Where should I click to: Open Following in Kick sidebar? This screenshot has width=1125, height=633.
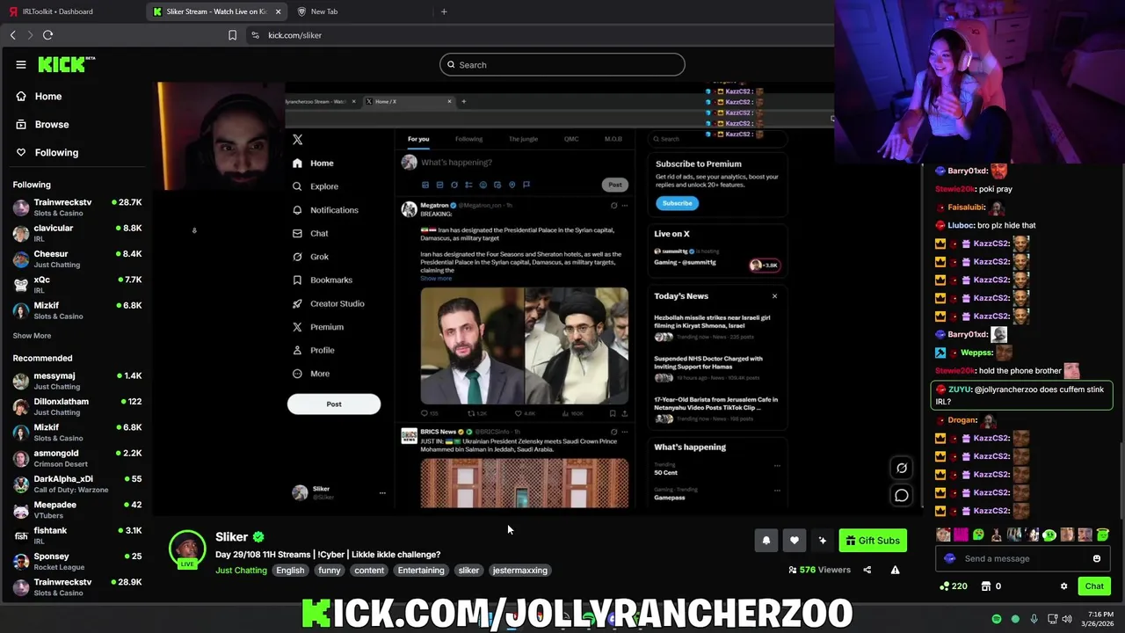(47, 152)
